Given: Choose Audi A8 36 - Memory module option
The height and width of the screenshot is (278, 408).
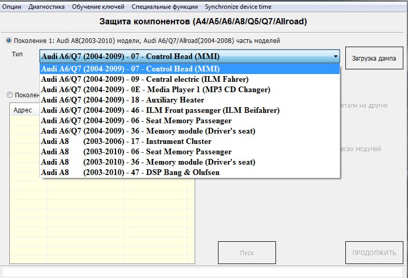Looking at the screenshot, I should coord(190,162).
